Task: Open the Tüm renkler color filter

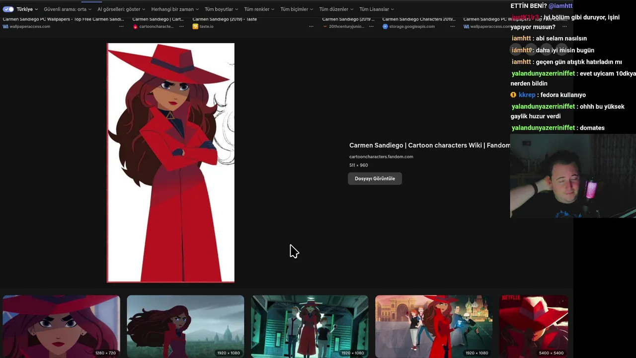Action: [259, 9]
